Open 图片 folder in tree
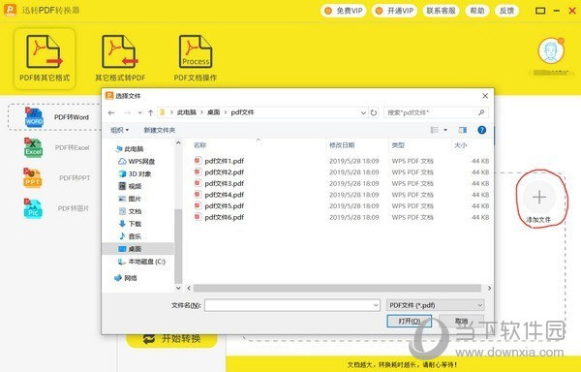 click(130, 199)
